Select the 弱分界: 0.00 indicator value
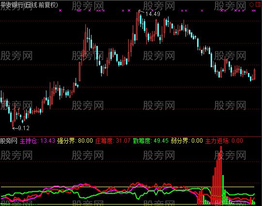The width and height of the screenshot is (262, 206). [187, 141]
